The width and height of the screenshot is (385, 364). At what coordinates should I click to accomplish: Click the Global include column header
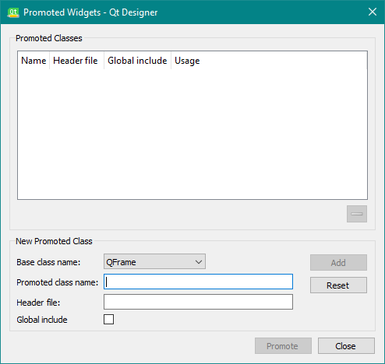click(137, 61)
